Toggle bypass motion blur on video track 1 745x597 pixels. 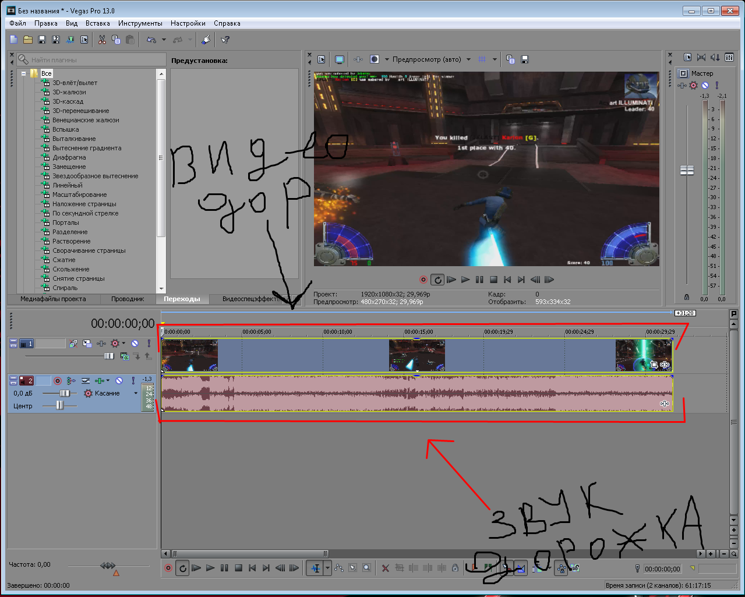click(73, 344)
